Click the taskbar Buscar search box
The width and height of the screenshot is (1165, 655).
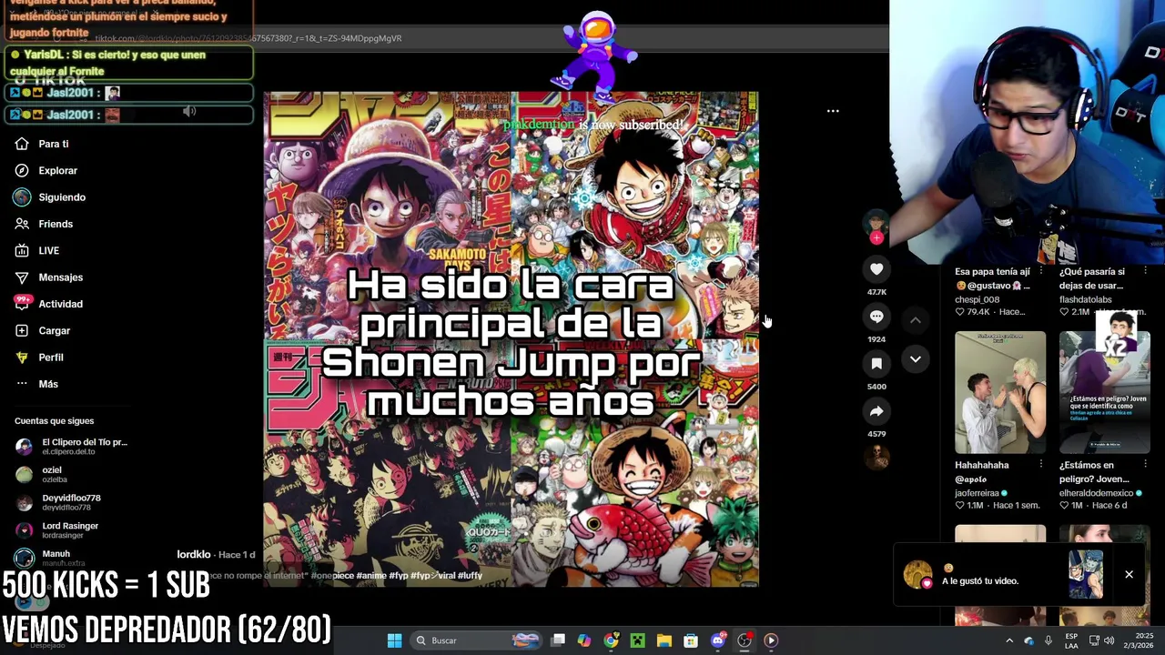475,640
